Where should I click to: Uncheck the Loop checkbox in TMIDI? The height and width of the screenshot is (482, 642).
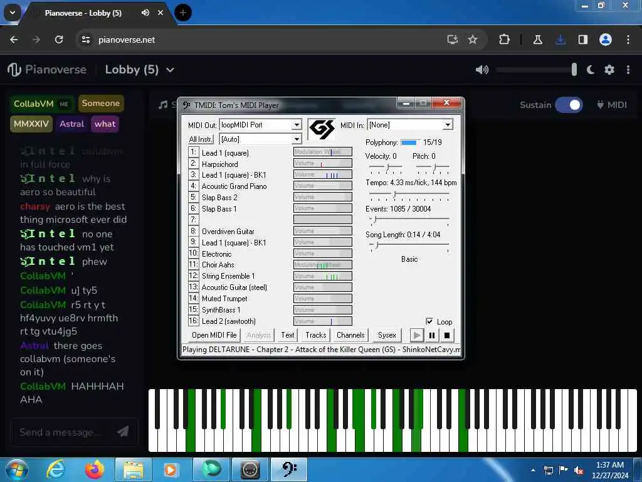(429, 321)
